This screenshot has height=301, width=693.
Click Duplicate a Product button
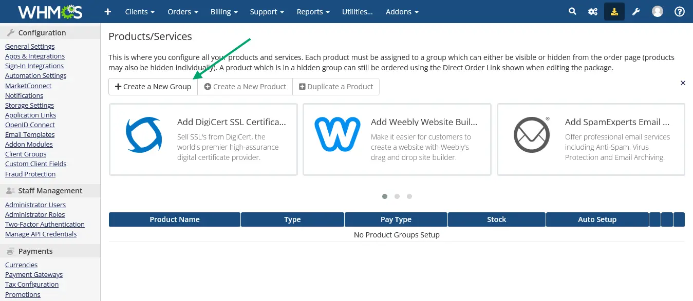(336, 87)
